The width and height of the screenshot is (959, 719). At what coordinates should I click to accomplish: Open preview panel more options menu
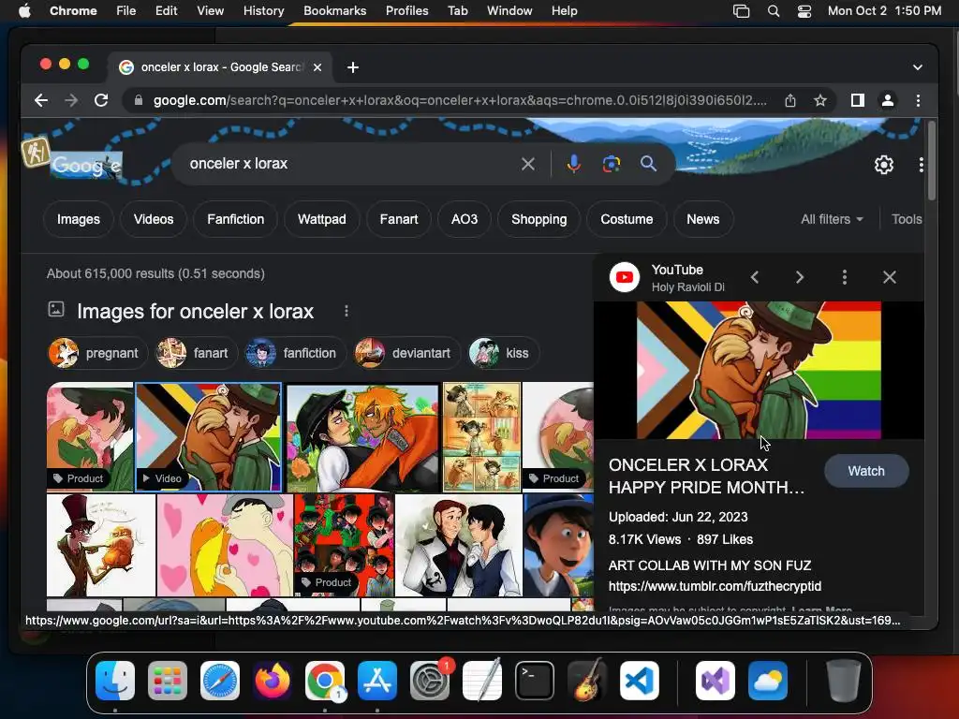pos(845,277)
